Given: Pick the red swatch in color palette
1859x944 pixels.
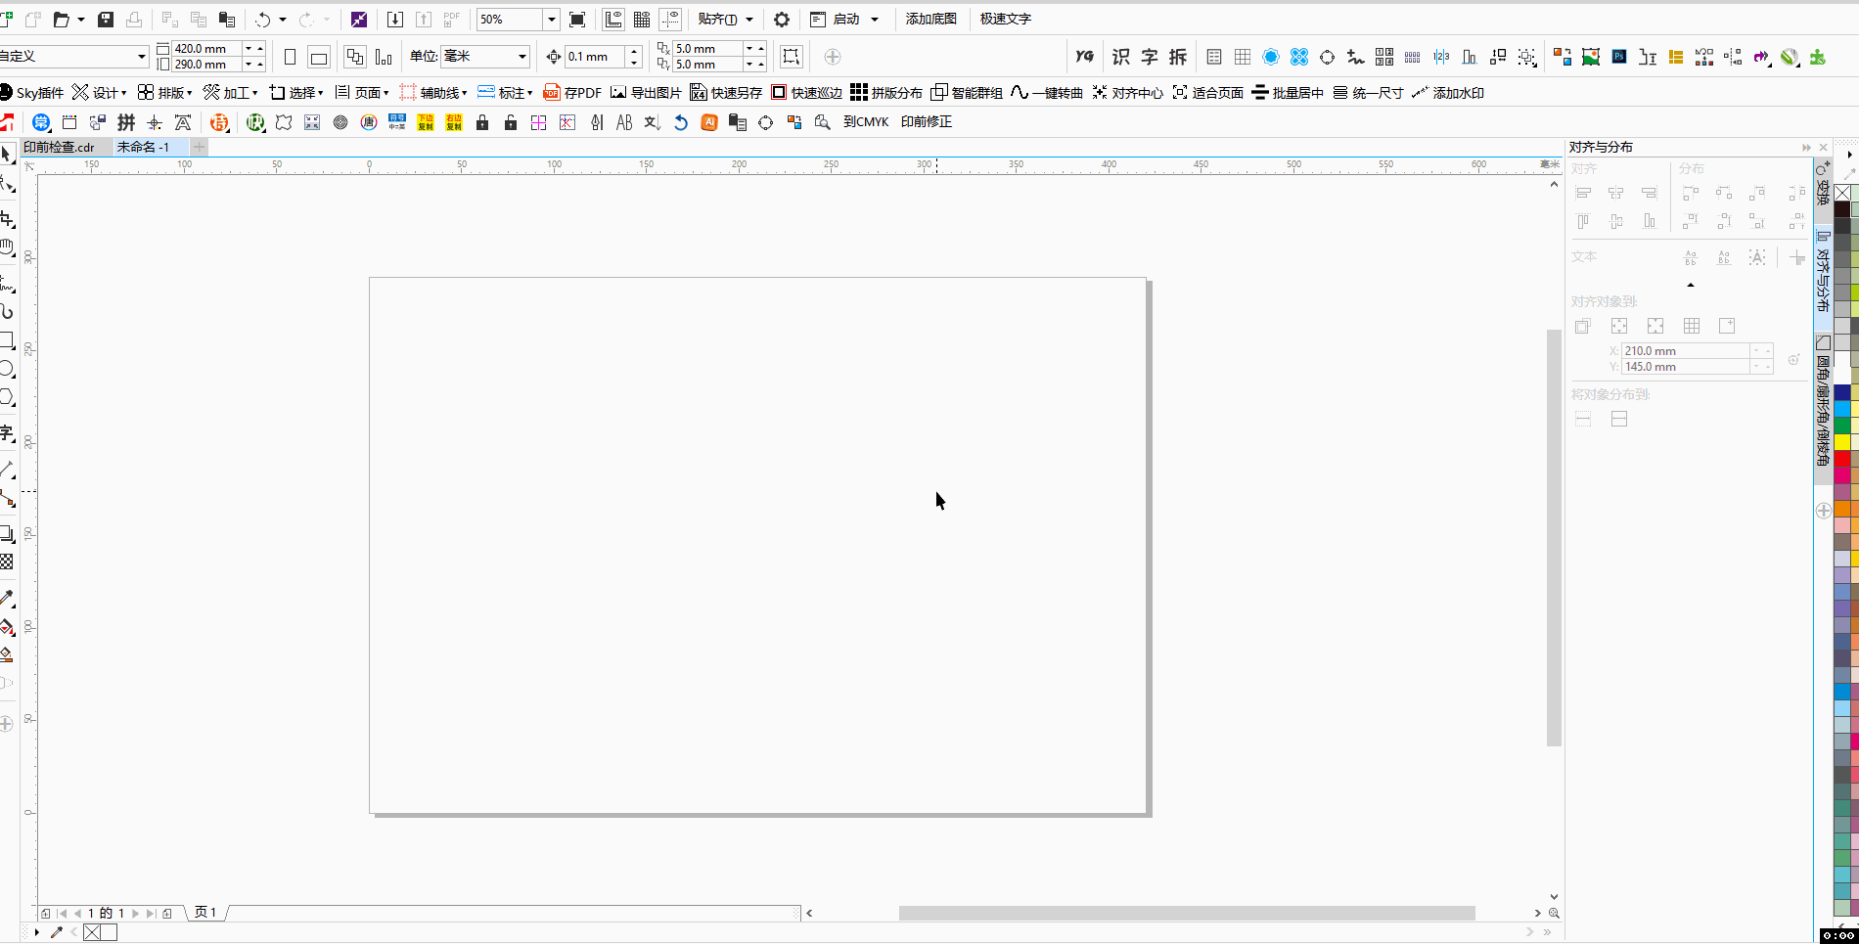Looking at the screenshot, I should pos(1842,459).
